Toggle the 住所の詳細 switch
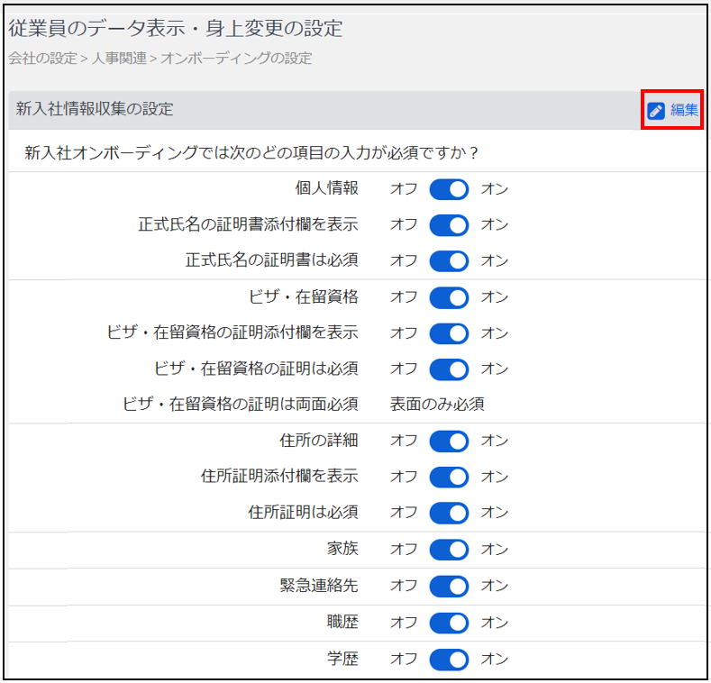Image resolution: width=711 pixels, height=683 pixels. [x=449, y=442]
